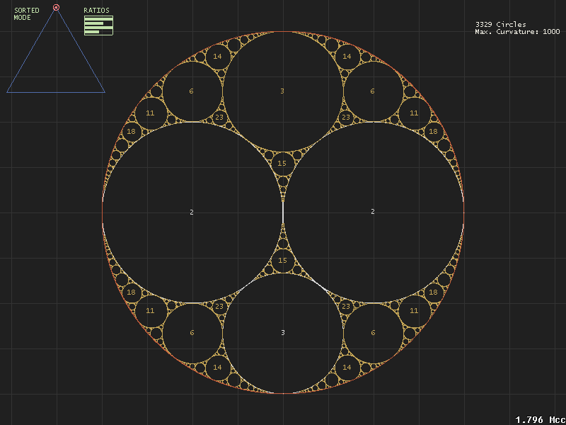This screenshot has height=425, width=566.
Task: Click the lower-left blue triangle vertex
Action: pyautogui.click(x=8, y=93)
